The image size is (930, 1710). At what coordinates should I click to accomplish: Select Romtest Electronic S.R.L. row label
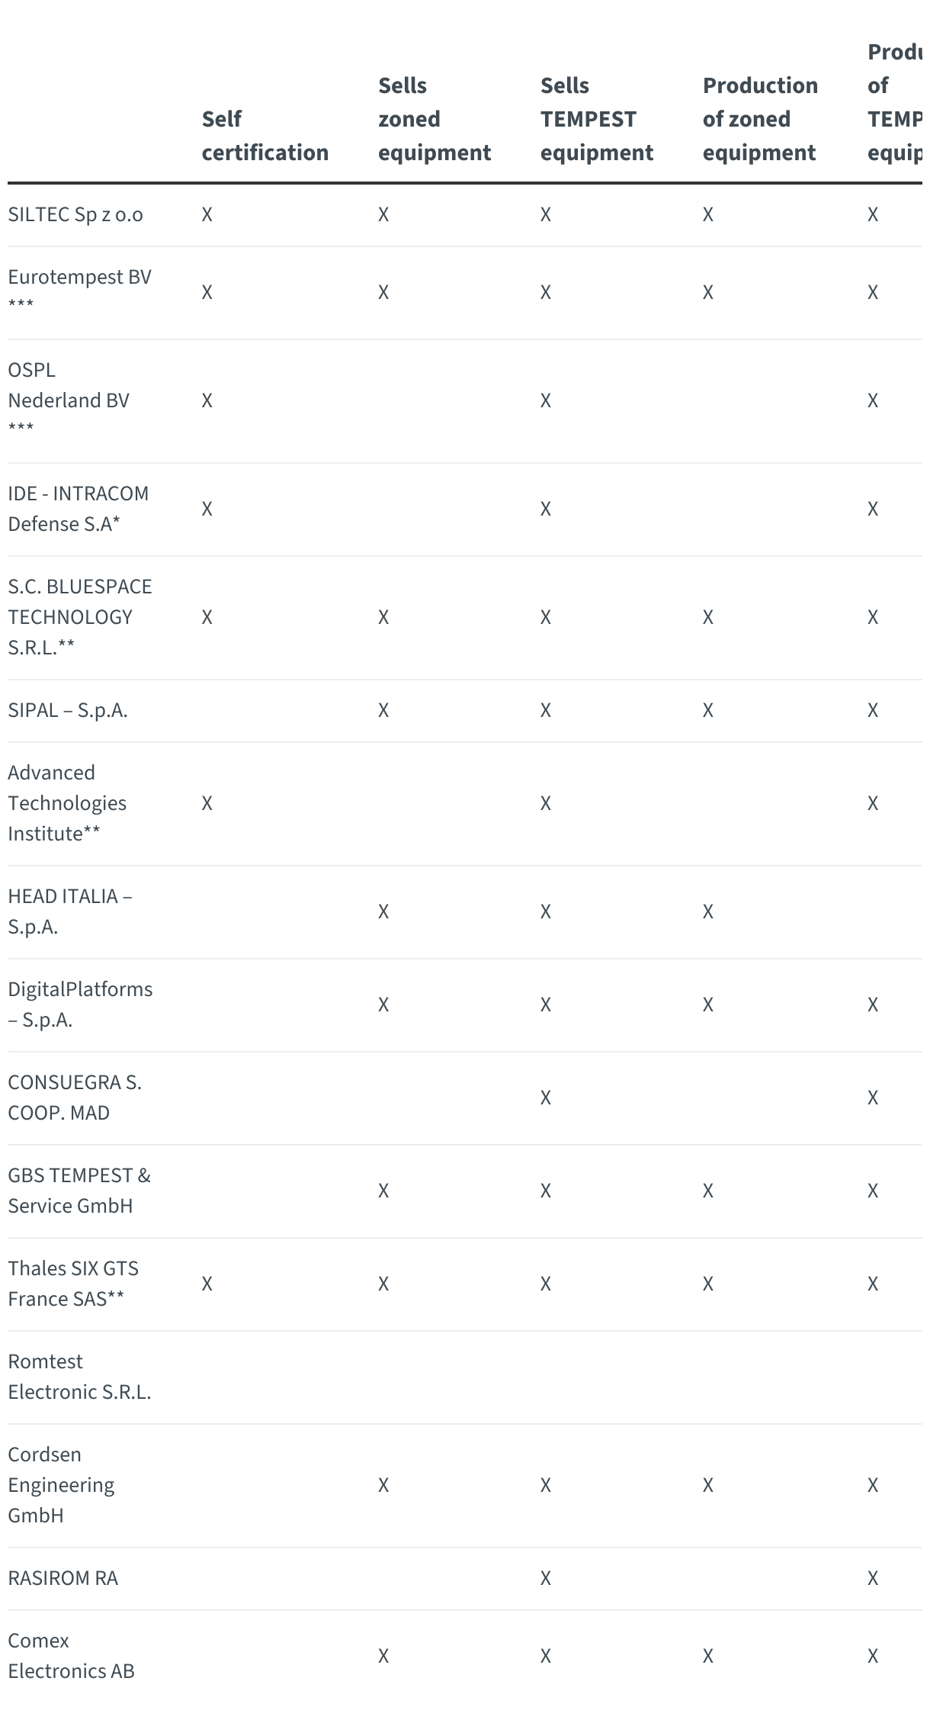tap(79, 1377)
